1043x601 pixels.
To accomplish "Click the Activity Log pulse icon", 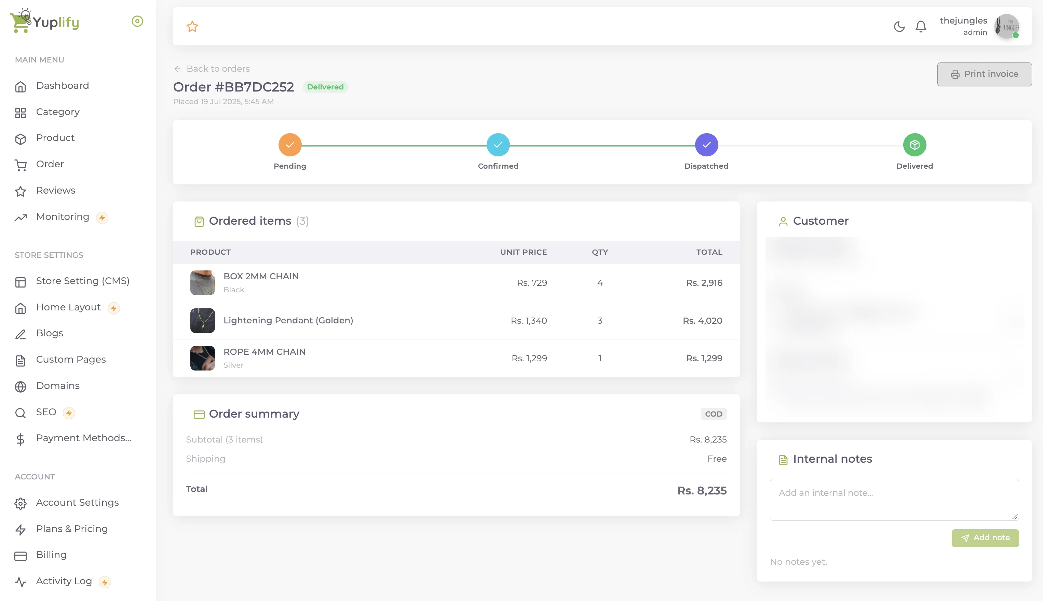I will point(21,582).
